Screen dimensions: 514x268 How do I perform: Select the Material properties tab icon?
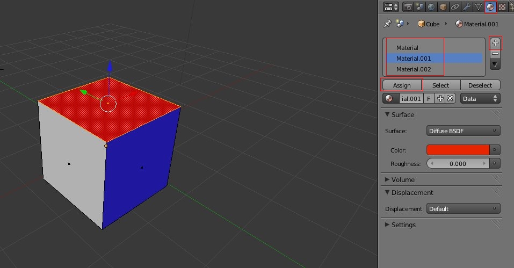[490, 6]
